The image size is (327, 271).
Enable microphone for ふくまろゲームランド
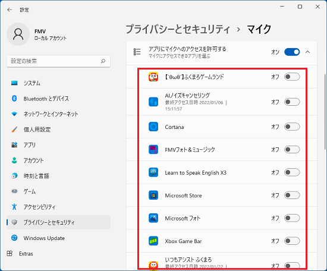pos(292,77)
